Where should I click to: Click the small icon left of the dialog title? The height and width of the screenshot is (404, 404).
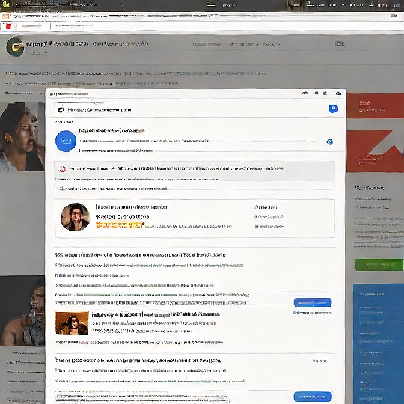(x=60, y=110)
